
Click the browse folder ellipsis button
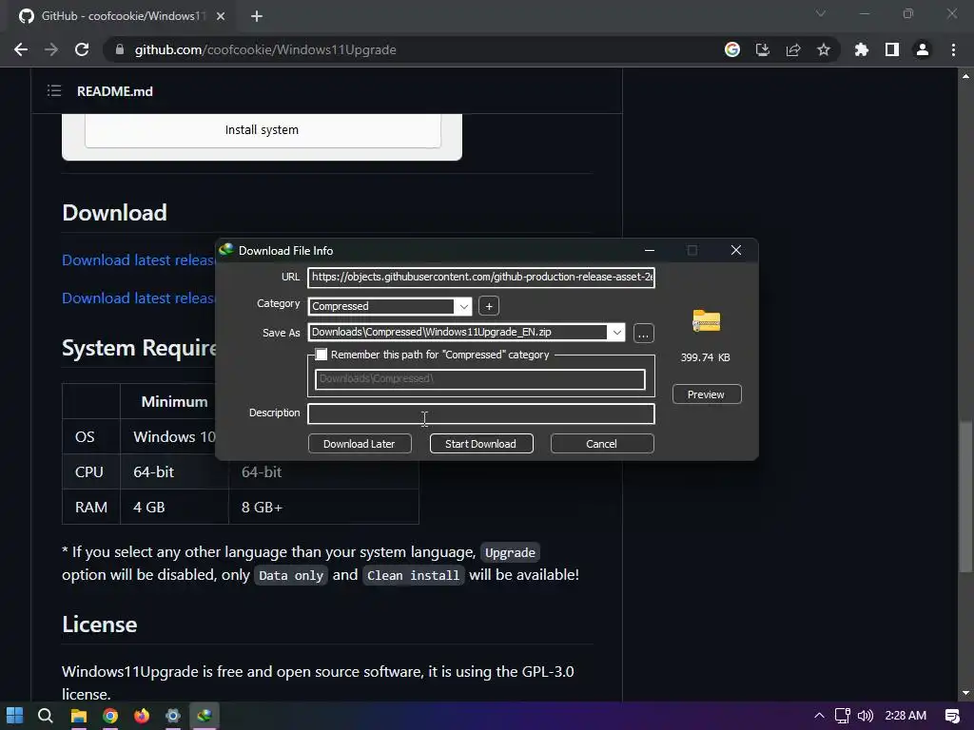coord(644,334)
